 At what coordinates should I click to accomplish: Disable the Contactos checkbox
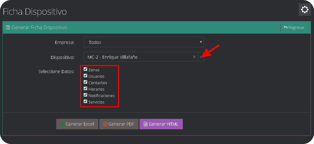(x=85, y=82)
